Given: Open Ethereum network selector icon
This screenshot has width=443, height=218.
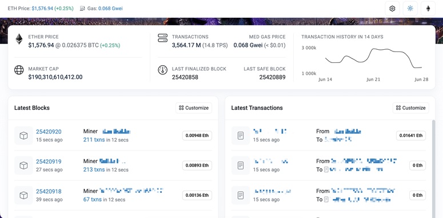Looking at the screenshot, I should 428,9.
